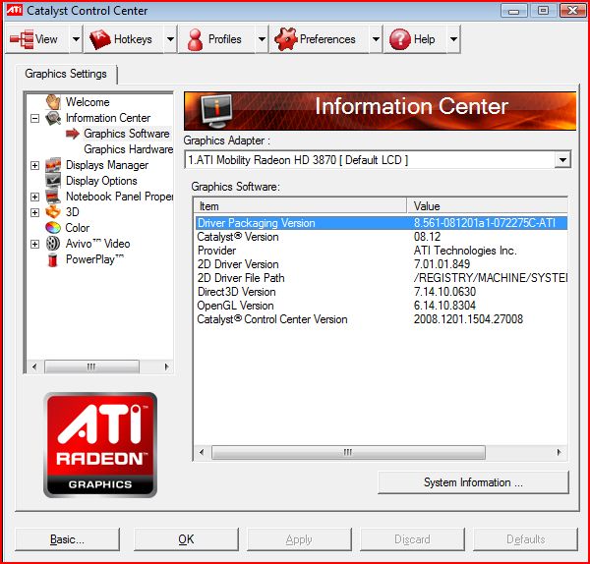590x564 pixels.
Task: Click the View toolbar icon
Action: point(22,39)
